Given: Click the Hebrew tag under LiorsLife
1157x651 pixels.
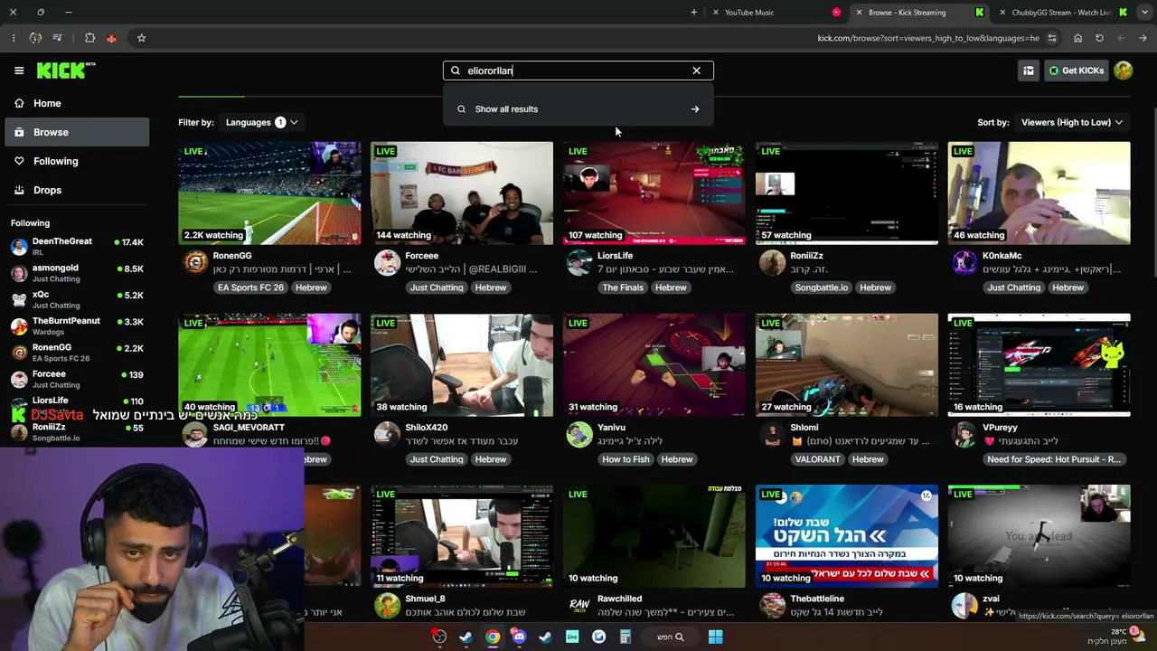Looking at the screenshot, I should [671, 288].
